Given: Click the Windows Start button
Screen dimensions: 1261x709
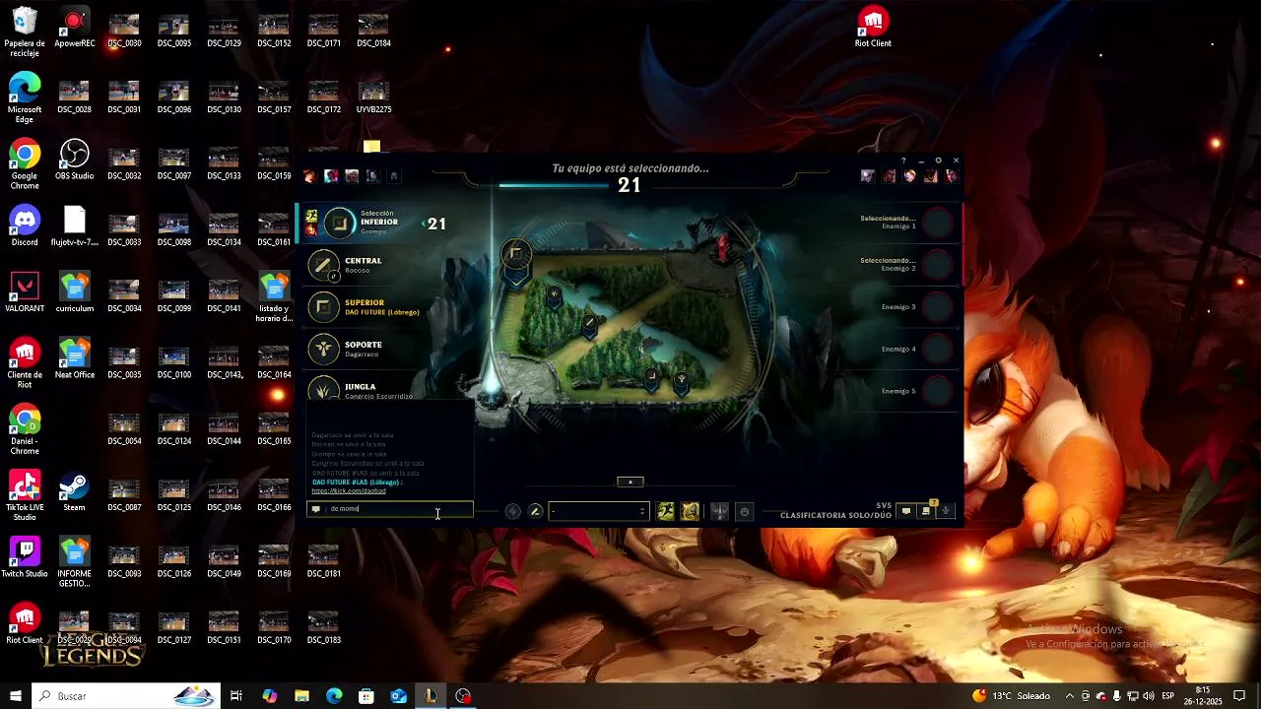Looking at the screenshot, I should (x=16, y=696).
